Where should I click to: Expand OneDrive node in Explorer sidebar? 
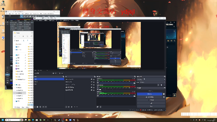pyautogui.click(x=14, y=50)
